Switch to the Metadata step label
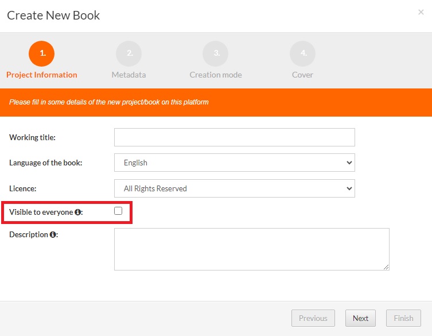The width and height of the screenshot is (432, 336). pos(129,75)
